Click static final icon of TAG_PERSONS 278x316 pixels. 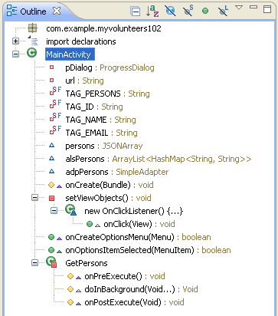[55, 91]
